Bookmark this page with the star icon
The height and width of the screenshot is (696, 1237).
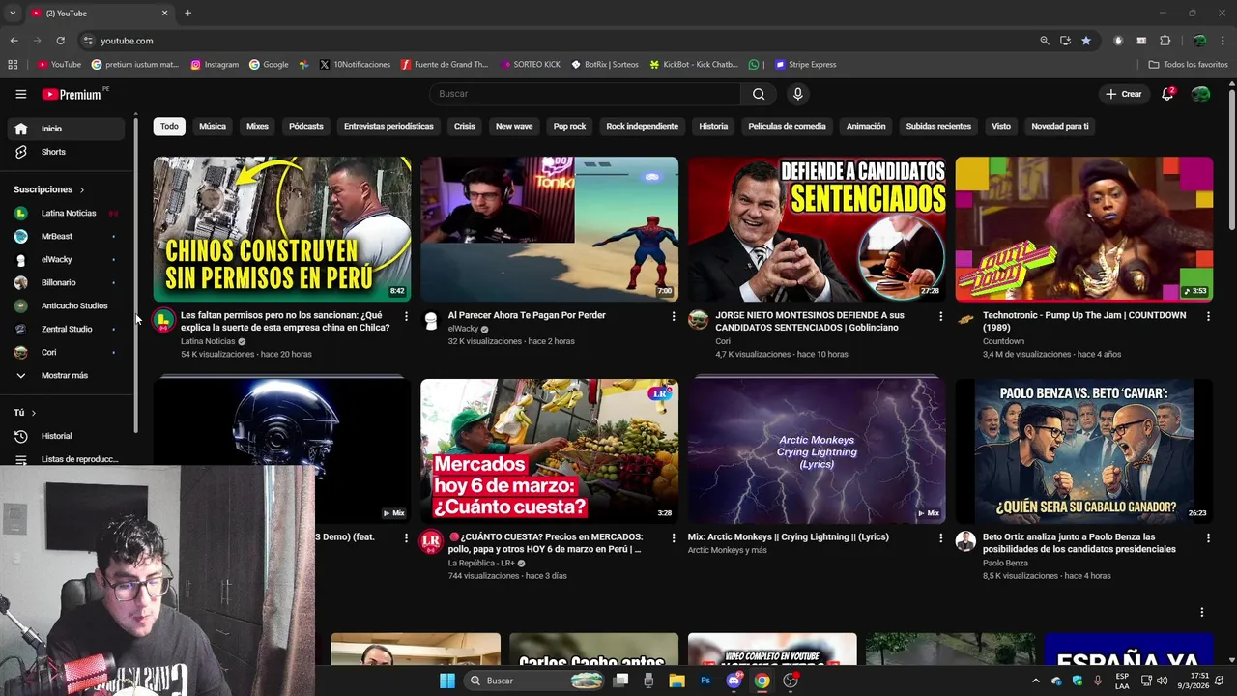click(1086, 41)
